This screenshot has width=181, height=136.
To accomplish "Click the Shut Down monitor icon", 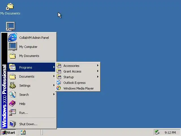I will pyautogui.click(x=12, y=124).
